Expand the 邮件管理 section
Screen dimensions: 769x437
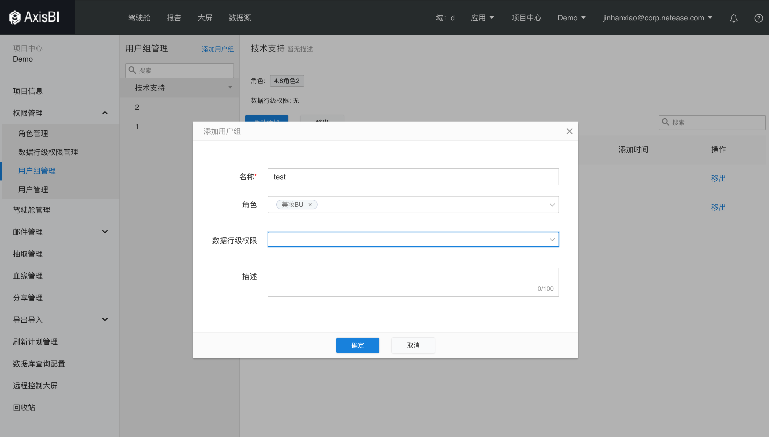(x=105, y=232)
